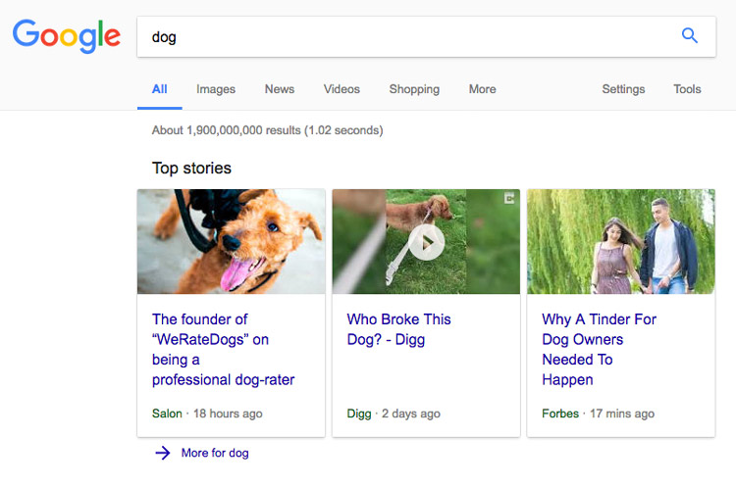This screenshot has height=488, width=736.
Task: Open the Who Broke This Dog? headline
Action: point(399,329)
